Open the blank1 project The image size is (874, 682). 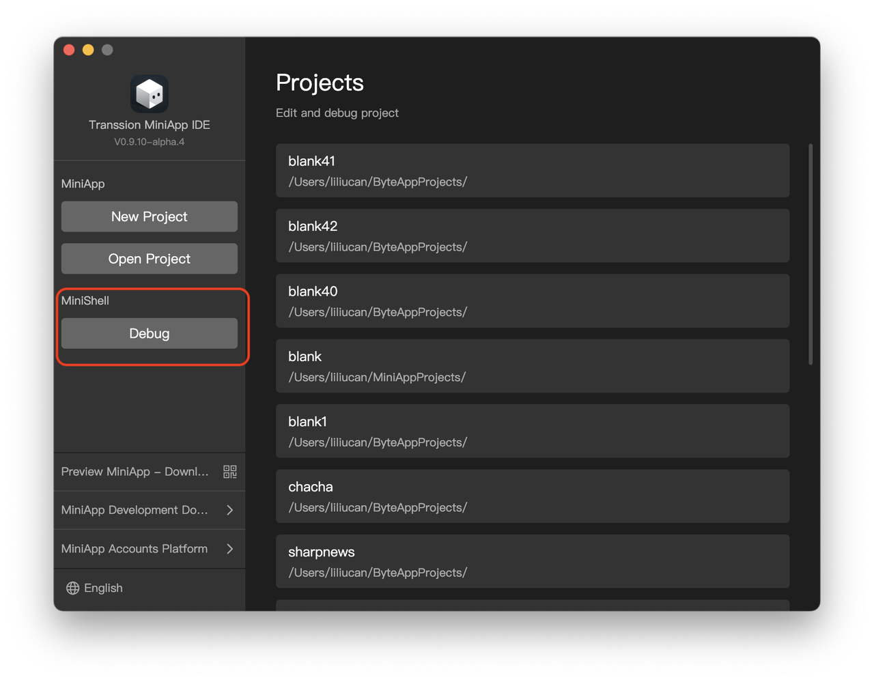coord(533,431)
